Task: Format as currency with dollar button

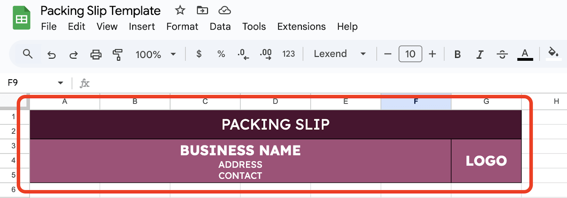Action: (x=199, y=54)
